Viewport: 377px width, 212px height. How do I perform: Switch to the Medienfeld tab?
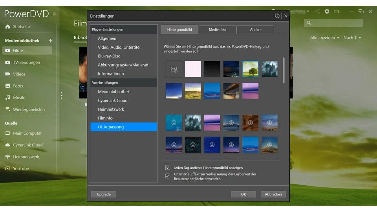[x=218, y=29]
